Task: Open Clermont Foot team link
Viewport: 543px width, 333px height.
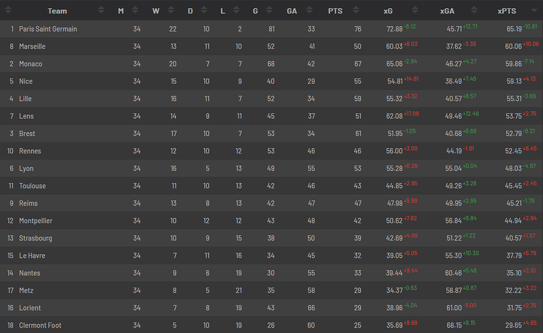Action: pos(40,326)
